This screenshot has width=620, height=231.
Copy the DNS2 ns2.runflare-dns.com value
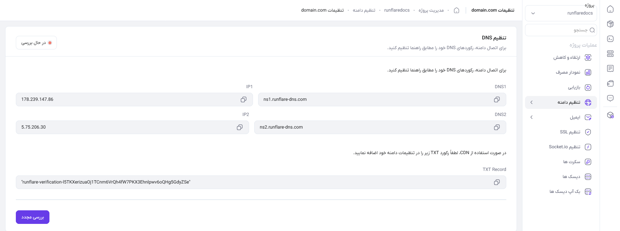point(497,127)
